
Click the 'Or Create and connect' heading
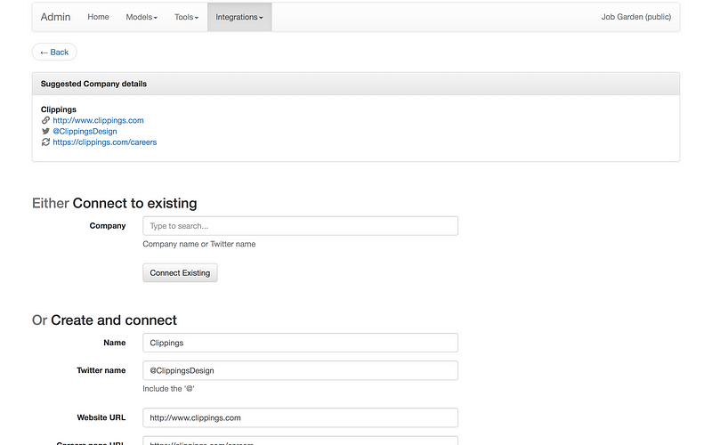104,320
